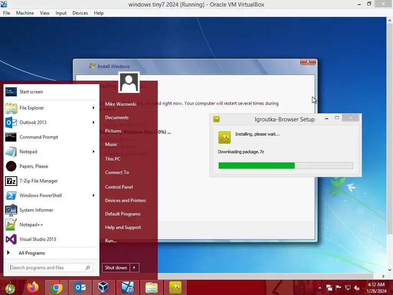The height and width of the screenshot is (295, 393).
Task: Open the Input menu
Action: 61,13
